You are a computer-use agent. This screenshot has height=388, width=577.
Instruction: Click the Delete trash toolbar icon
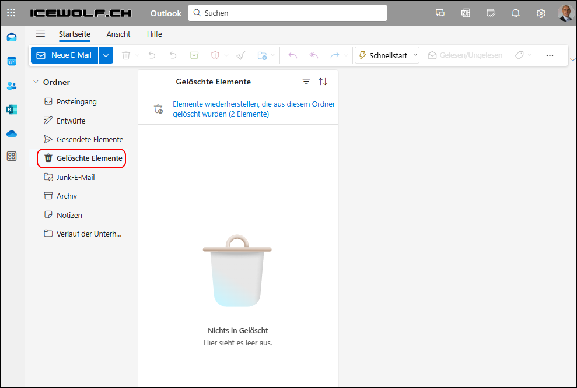(x=126, y=55)
